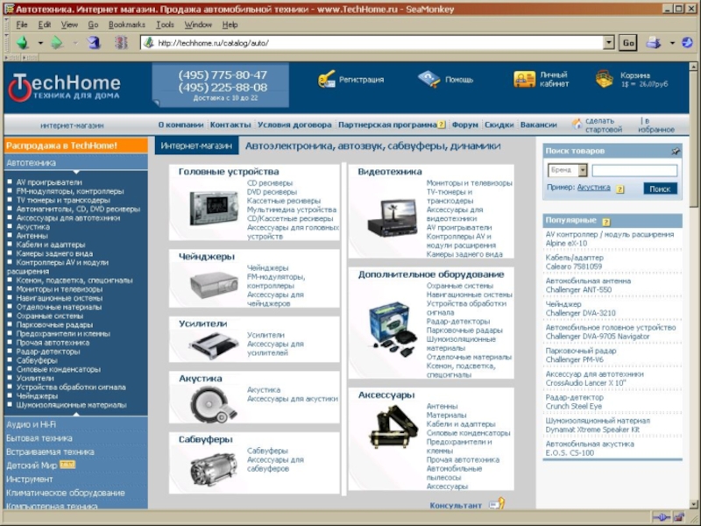The image size is (701, 526).
Task: Open the Бренд dropdown in search panel
Action: [x=566, y=171]
